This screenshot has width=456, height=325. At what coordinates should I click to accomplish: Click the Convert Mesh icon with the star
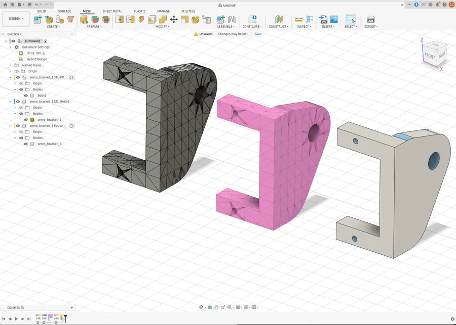tap(196, 19)
